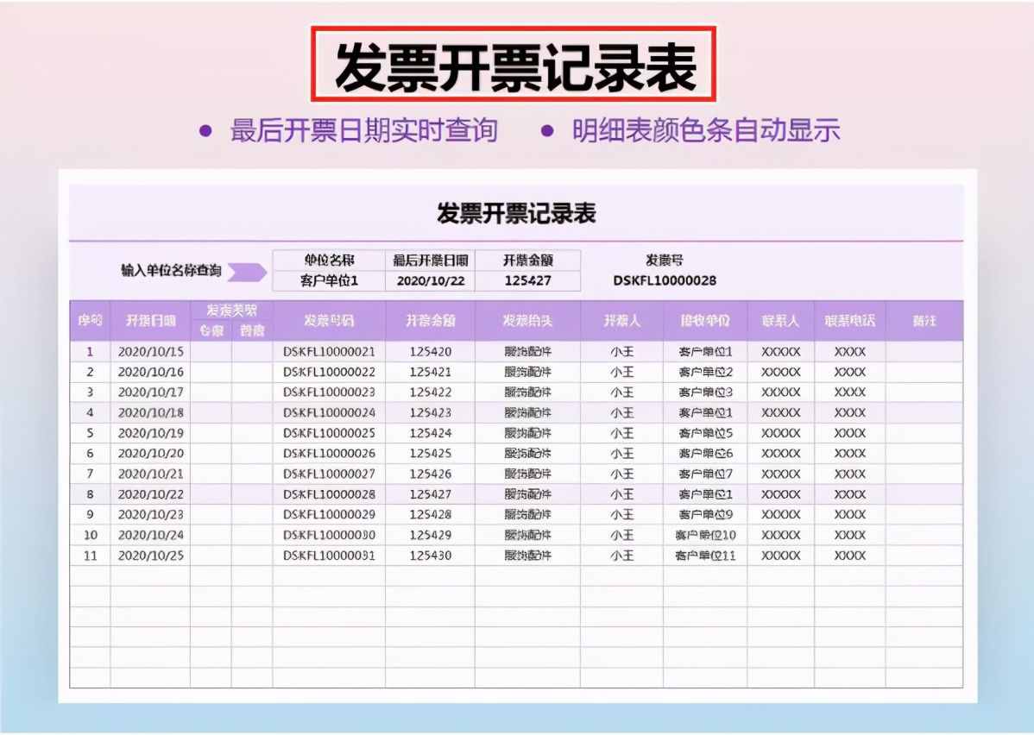Click 小王 in the 2020/10/15 row
Viewport: 1034px width, 735px height.
pos(621,352)
